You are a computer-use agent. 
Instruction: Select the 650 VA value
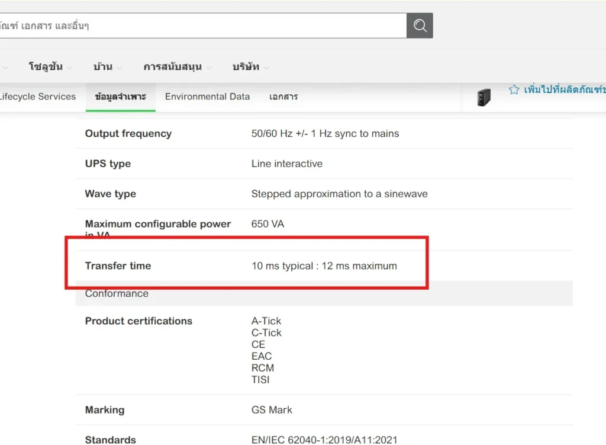(x=267, y=224)
